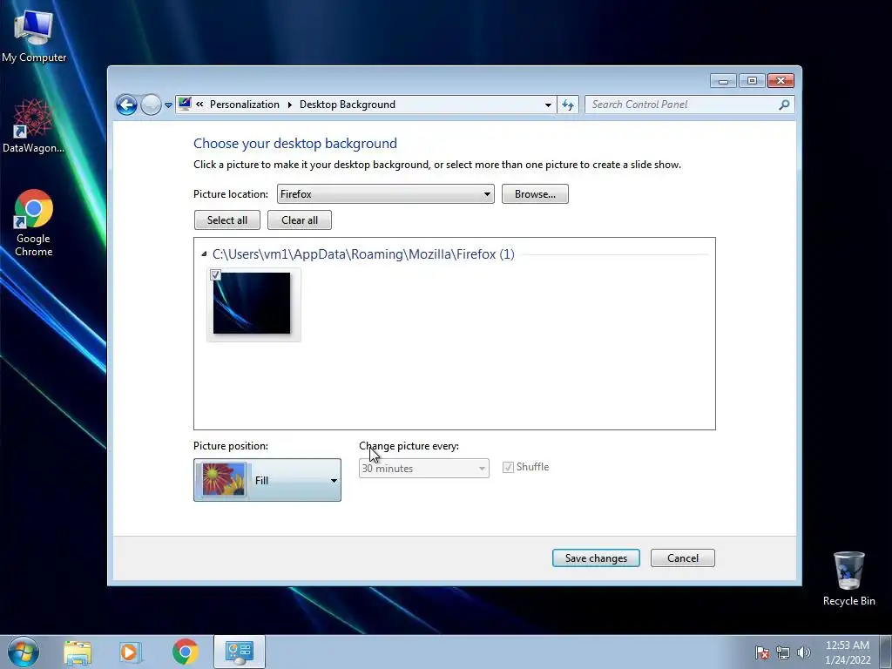This screenshot has height=669, width=892.
Task: Click the Control Panel taskbar button
Action: click(x=240, y=652)
